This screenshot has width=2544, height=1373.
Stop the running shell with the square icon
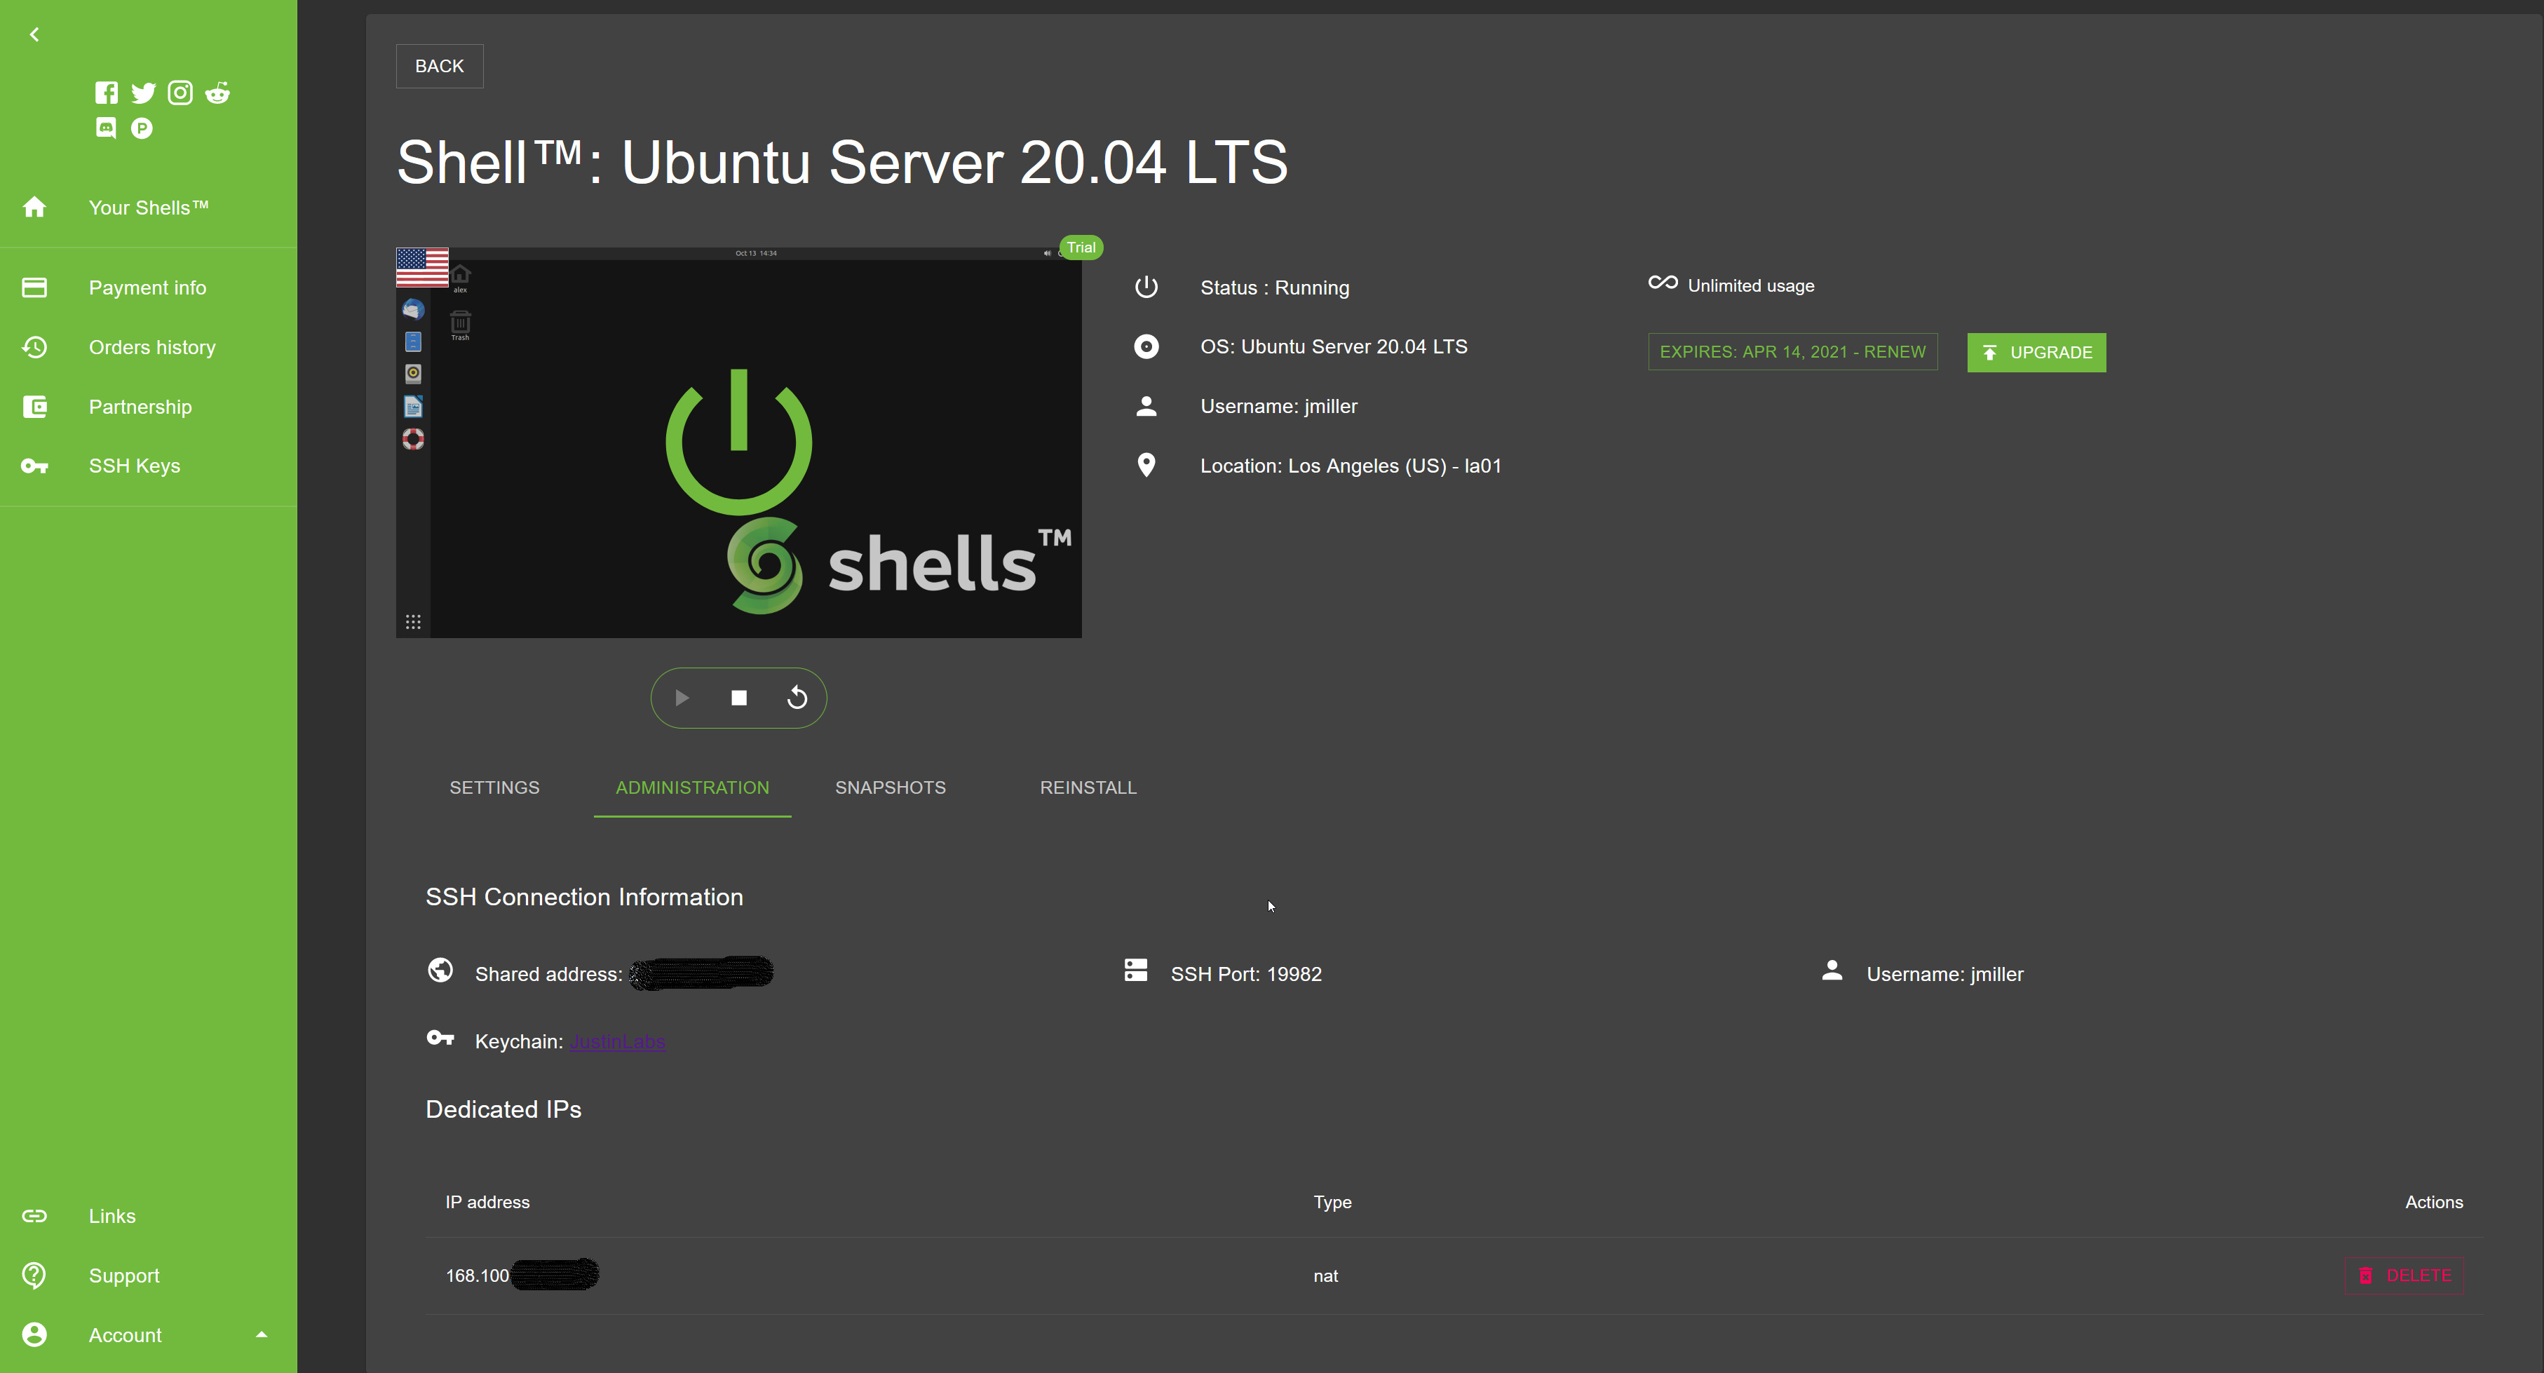[x=738, y=698]
